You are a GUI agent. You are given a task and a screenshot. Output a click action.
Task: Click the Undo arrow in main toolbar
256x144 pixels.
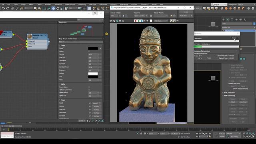click(x=3, y=8)
